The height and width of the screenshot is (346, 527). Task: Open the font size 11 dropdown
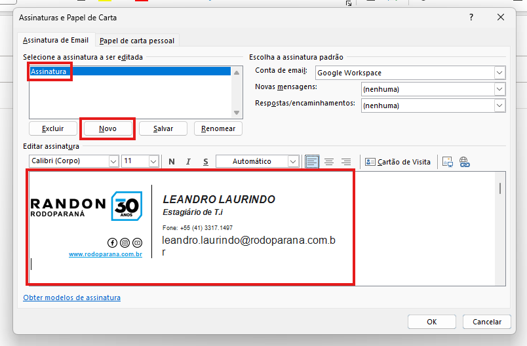click(153, 162)
